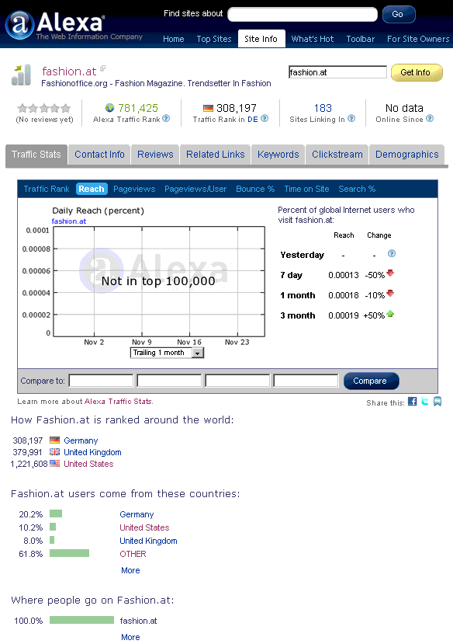Click the German flag next to 308,197 stat

(208, 108)
